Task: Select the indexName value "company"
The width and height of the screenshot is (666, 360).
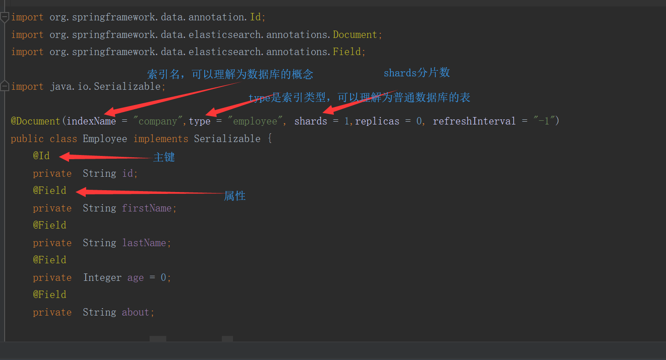Action: point(157,121)
